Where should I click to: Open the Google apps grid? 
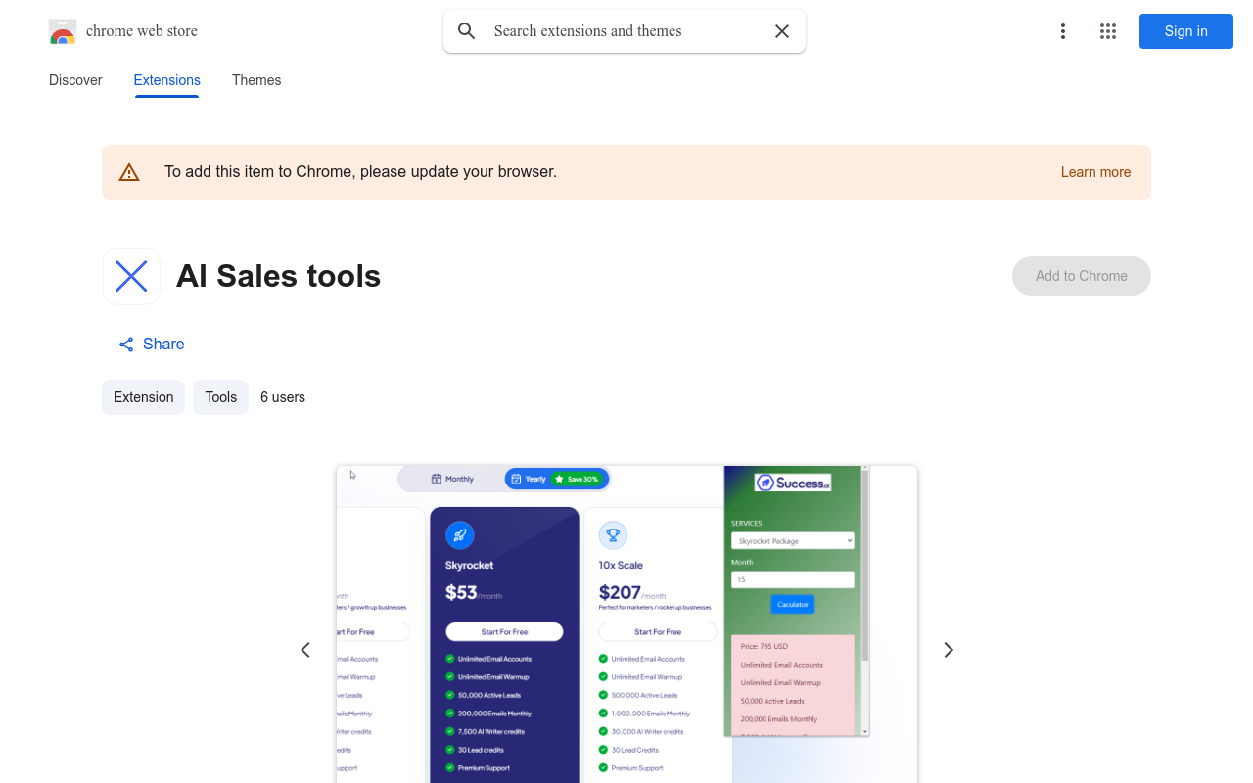click(1108, 31)
